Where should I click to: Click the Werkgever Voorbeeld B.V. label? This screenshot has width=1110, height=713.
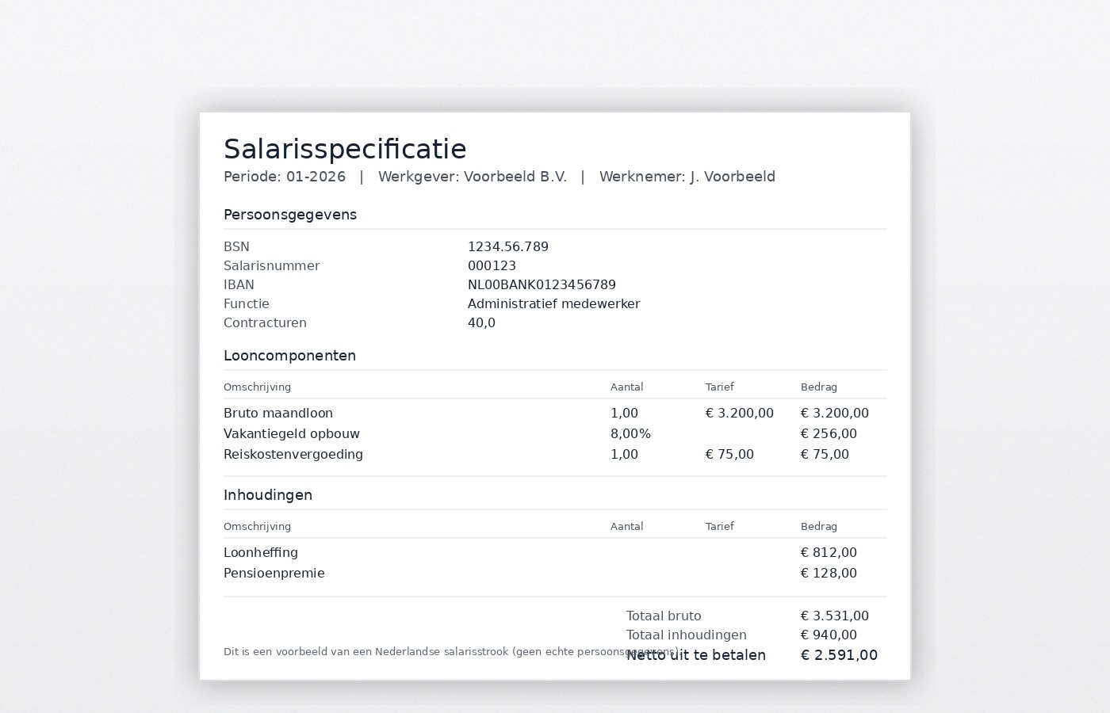click(473, 177)
